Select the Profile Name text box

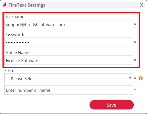click(69, 60)
